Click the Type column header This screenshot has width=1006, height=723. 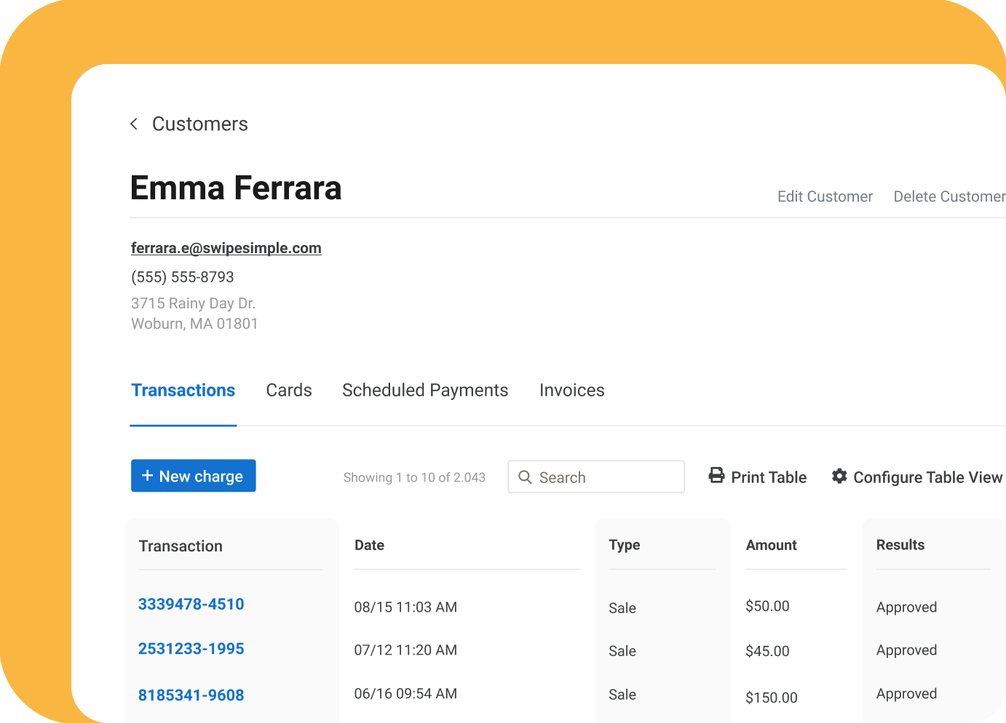625,546
